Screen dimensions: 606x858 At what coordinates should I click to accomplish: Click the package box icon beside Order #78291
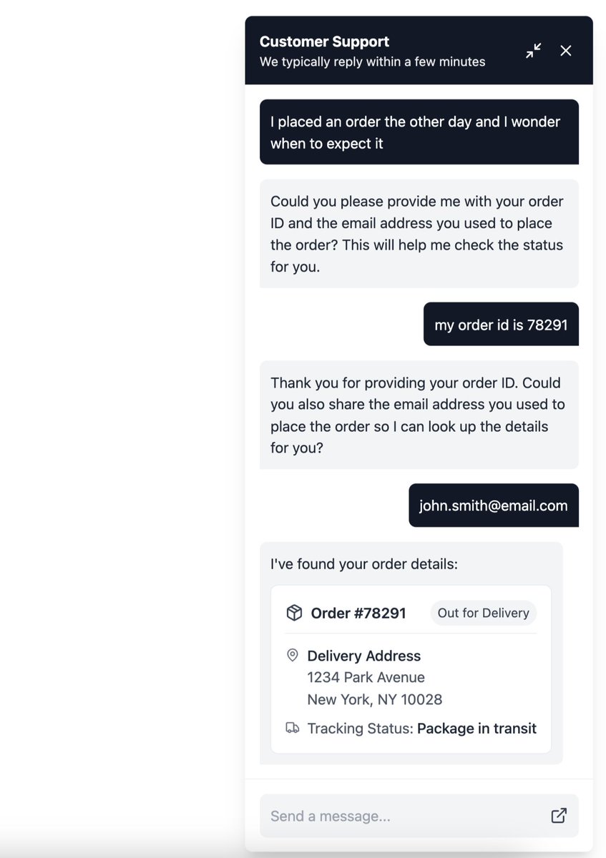click(x=293, y=613)
